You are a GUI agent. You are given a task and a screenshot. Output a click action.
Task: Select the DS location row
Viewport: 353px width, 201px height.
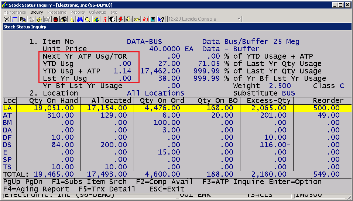click(x=177, y=145)
